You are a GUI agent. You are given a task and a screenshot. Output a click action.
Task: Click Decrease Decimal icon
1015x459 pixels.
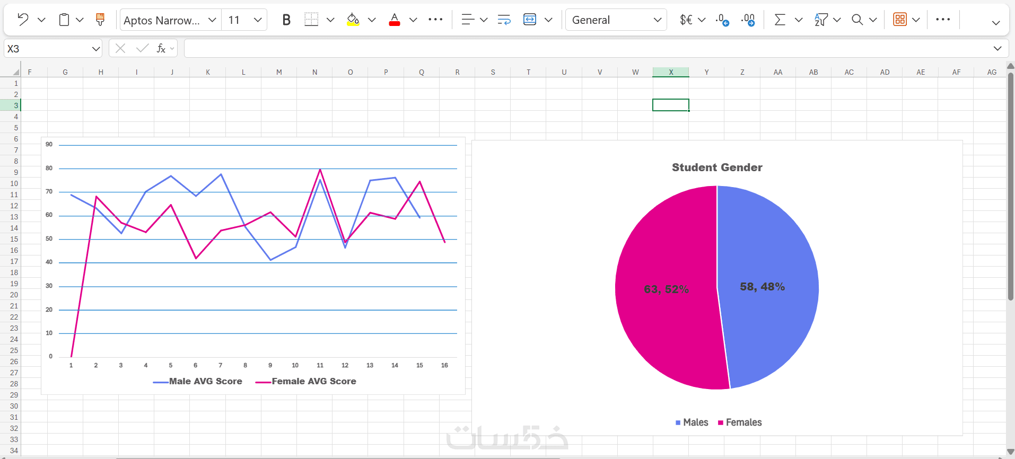(722, 20)
